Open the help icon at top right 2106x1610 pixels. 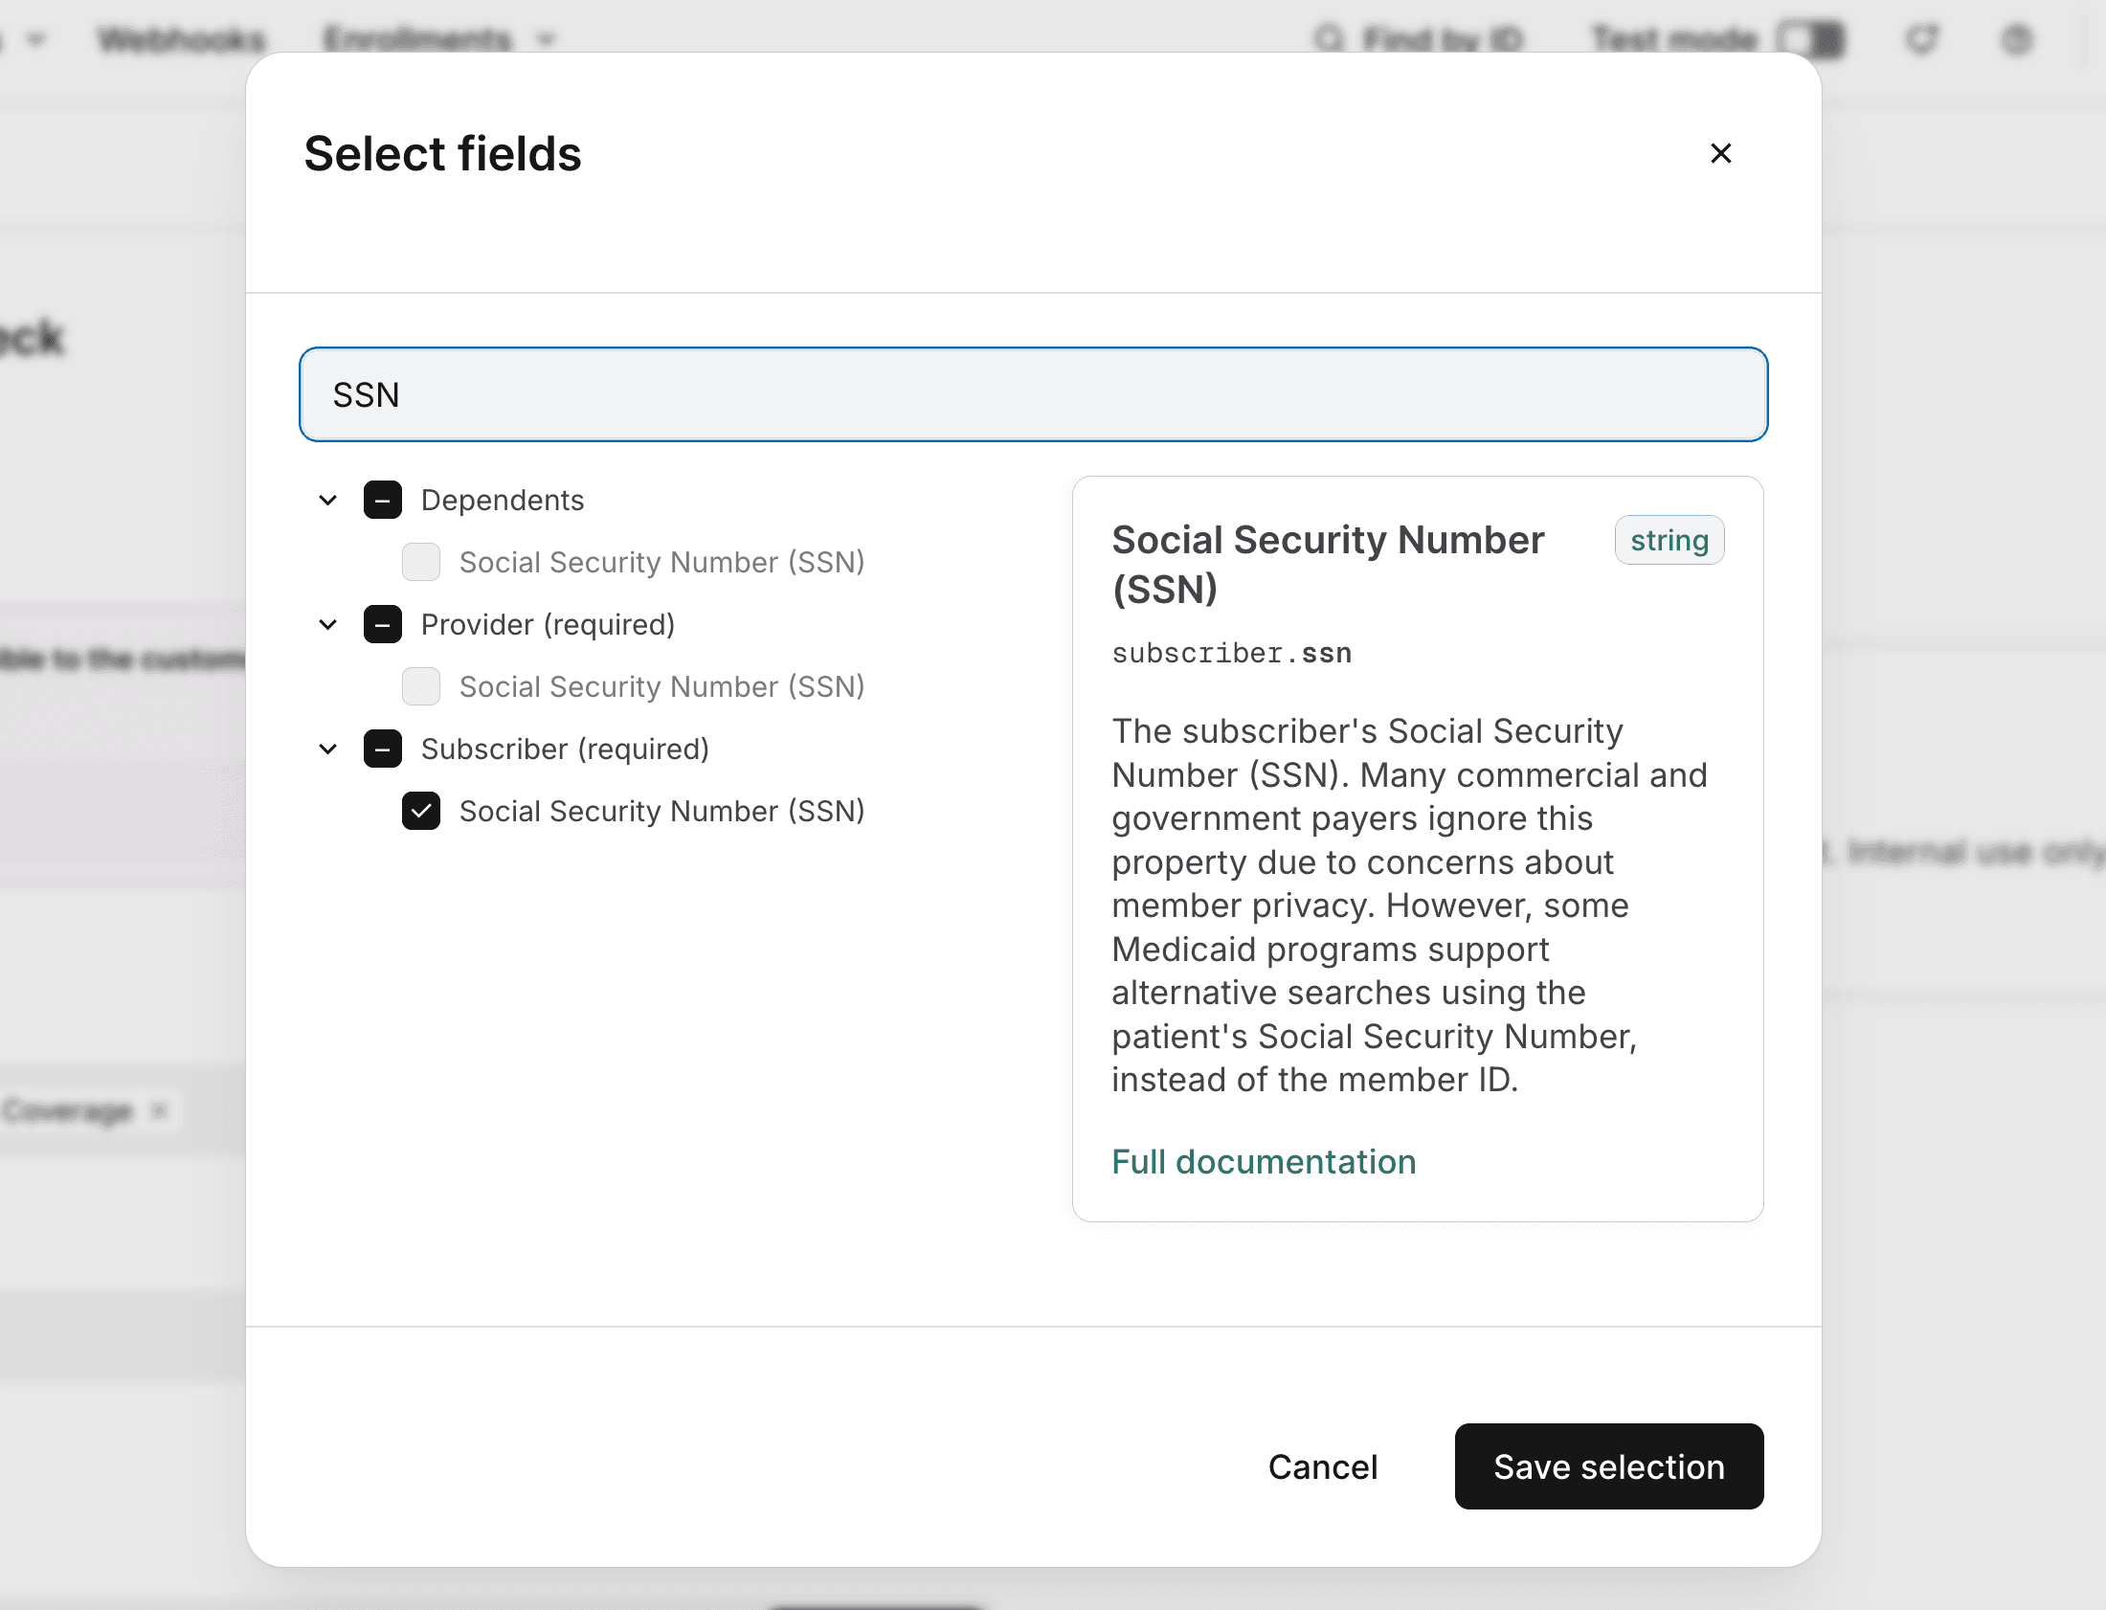(x=2017, y=39)
